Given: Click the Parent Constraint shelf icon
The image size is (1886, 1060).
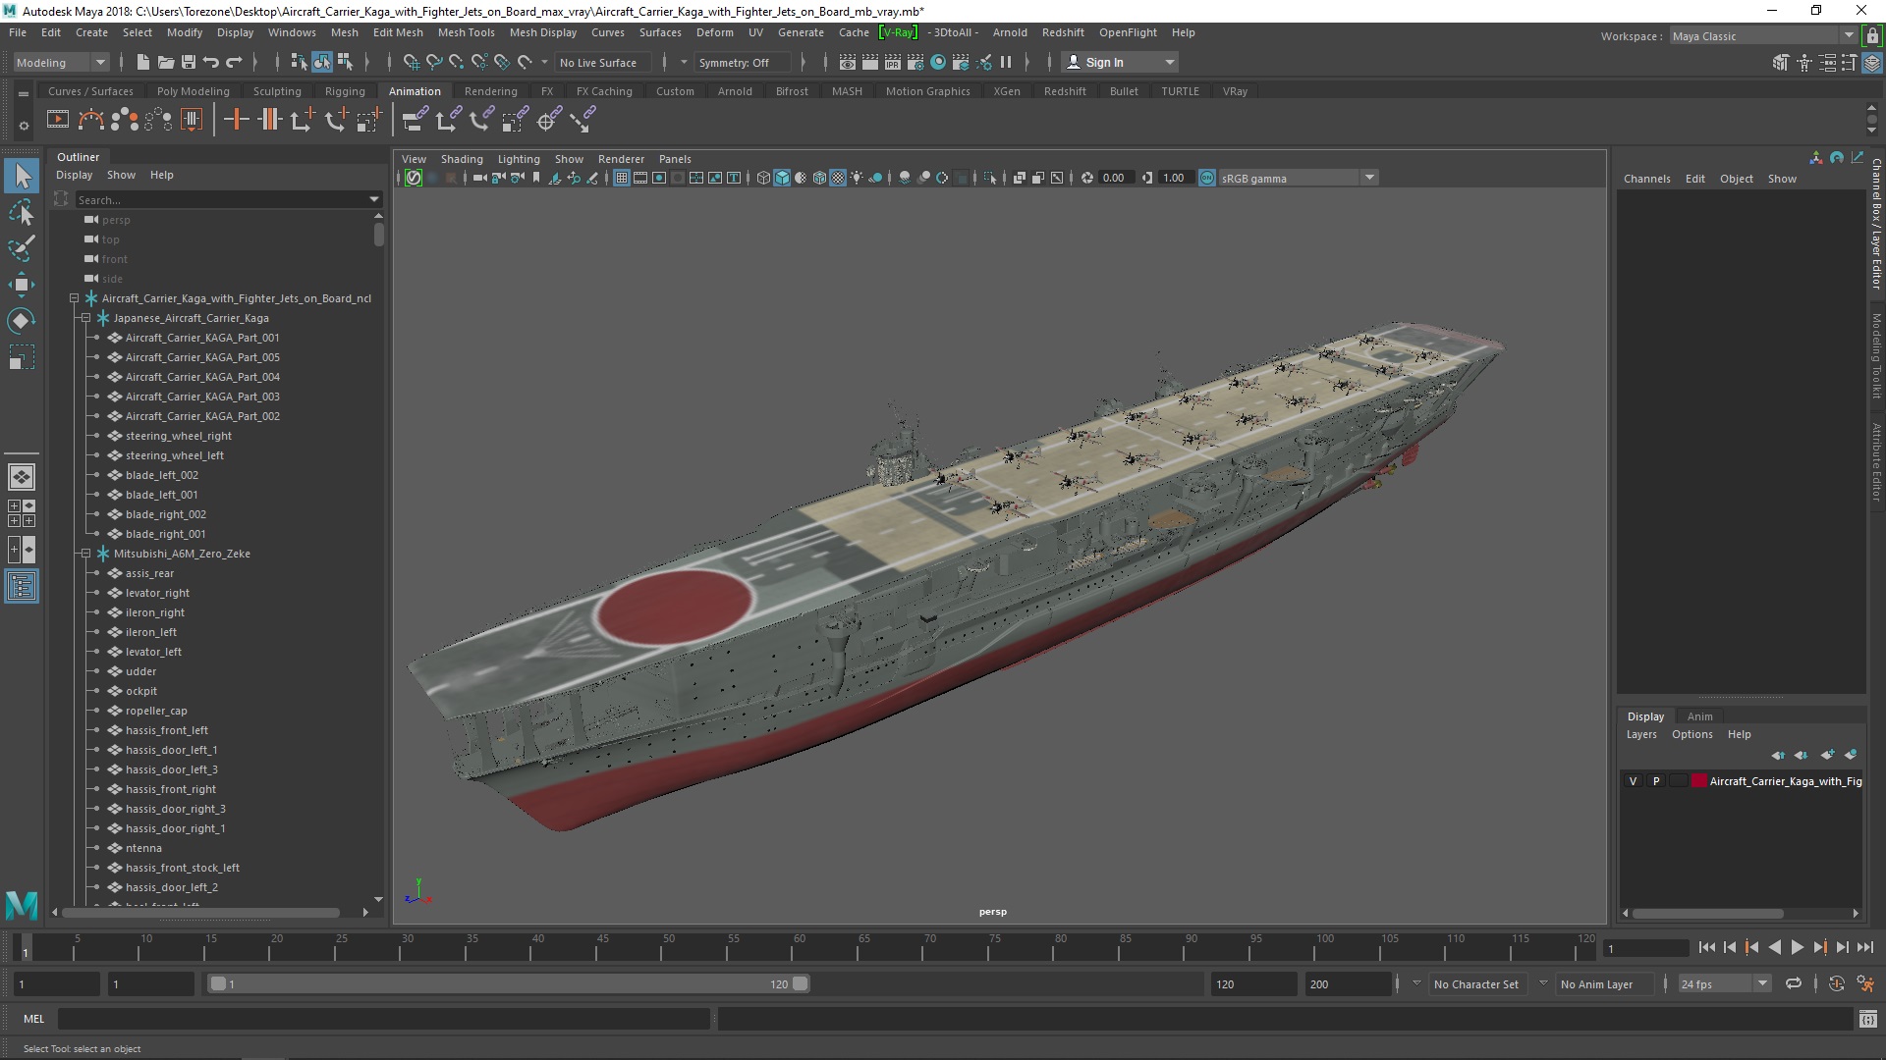Looking at the screenshot, I should [x=414, y=120].
